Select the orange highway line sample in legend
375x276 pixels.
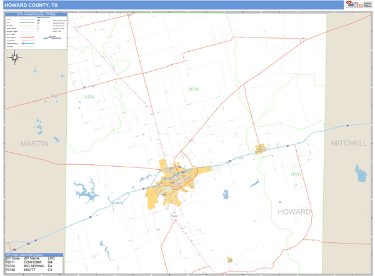(x=27, y=37)
